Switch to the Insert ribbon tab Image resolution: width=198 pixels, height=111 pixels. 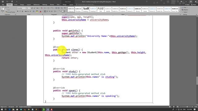tap(16, 5)
